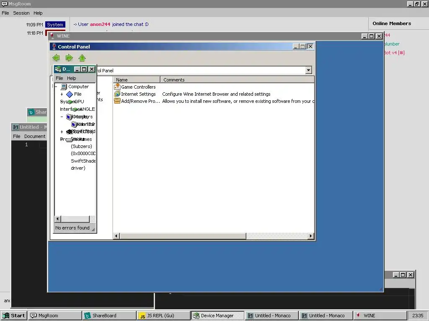Click the 'No errors found' status text

click(x=72, y=228)
